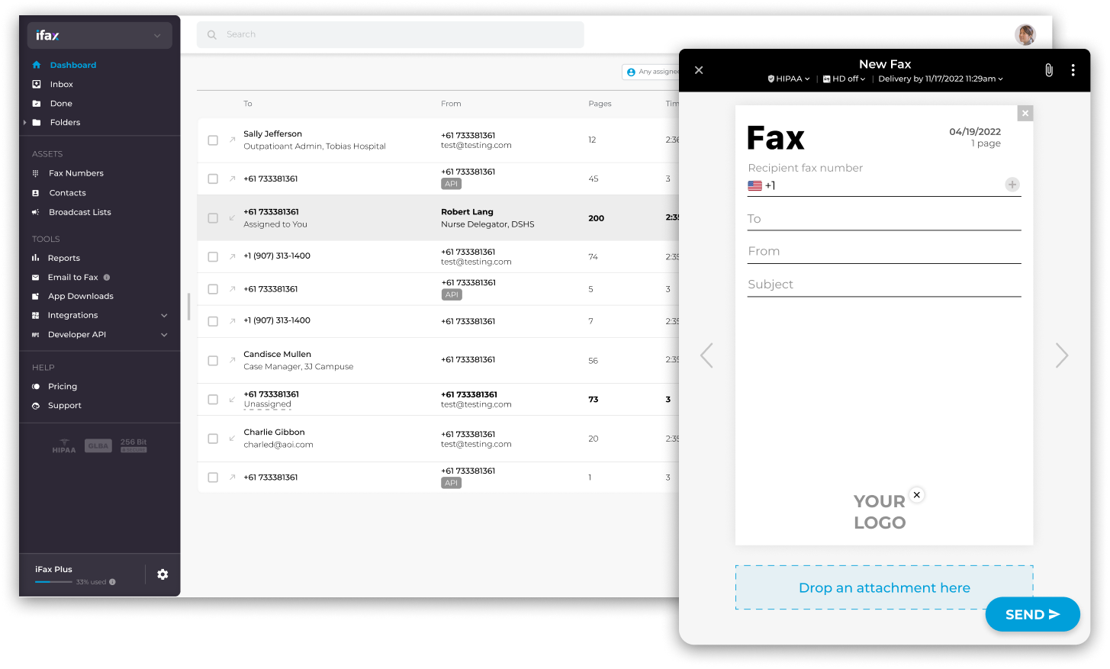The image size is (1110, 669).
Task: Open the attachment paperclip in New Fax header
Action: (1048, 69)
